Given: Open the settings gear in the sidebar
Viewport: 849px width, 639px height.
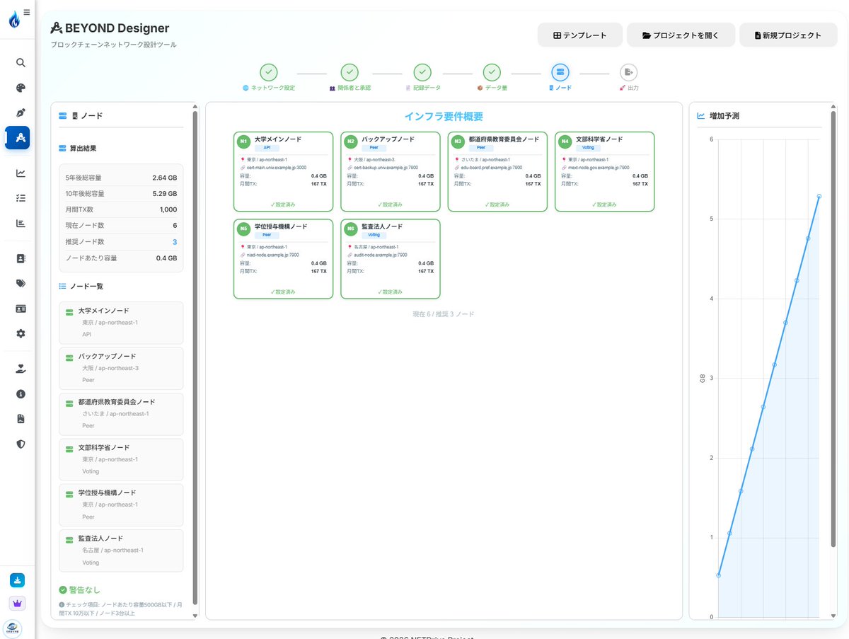Looking at the screenshot, I should coord(21,333).
